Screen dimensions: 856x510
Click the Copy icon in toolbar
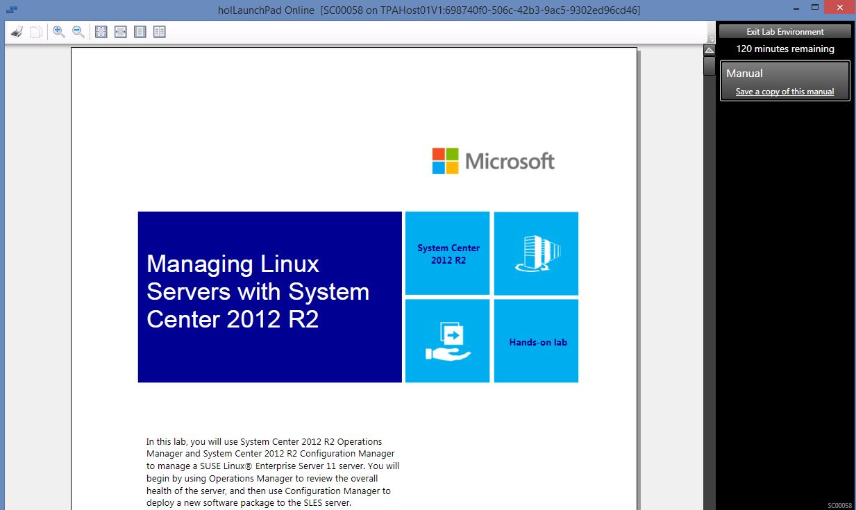pyautogui.click(x=35, y=32)
